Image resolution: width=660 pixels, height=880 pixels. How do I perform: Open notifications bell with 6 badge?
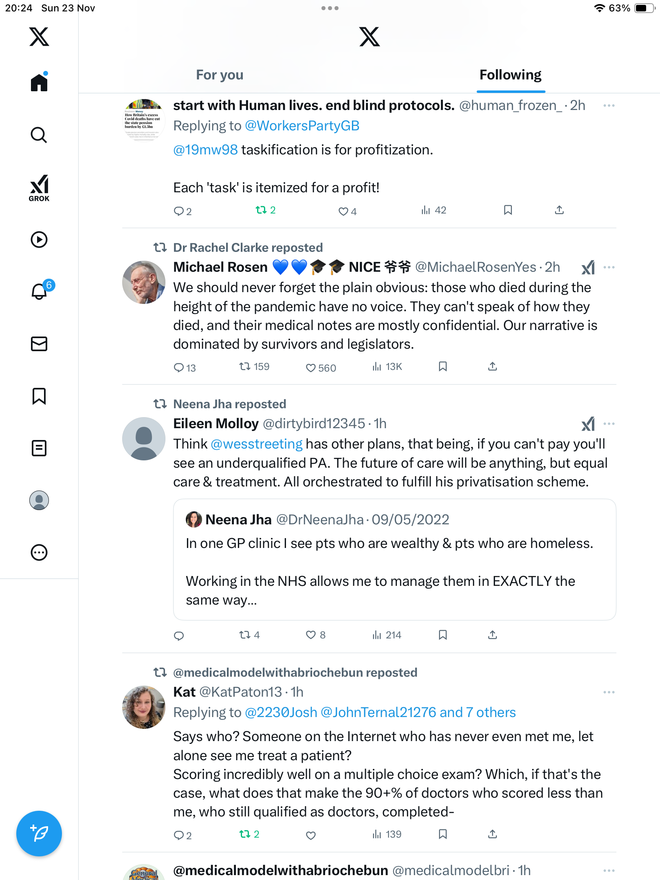point(40,291)
